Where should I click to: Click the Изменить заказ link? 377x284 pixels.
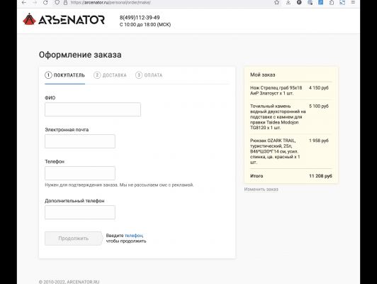pos(261,190)
